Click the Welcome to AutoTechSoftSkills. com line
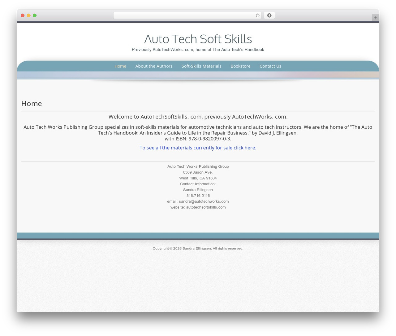The image size is (396, 336). pyautogui.click(x=198, y=117)
